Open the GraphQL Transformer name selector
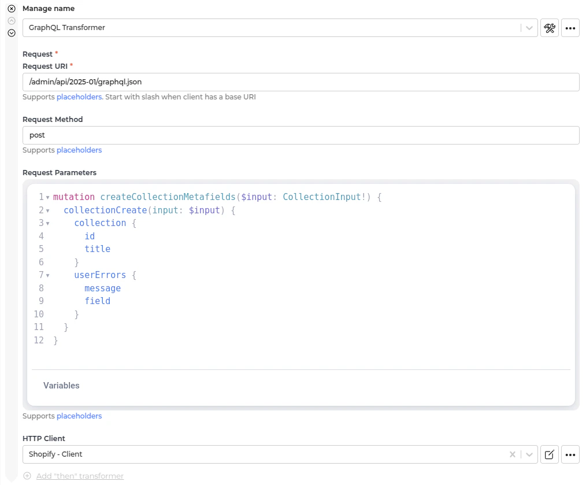This screenshot has height=485, width=586. click(x=280, y=28)
